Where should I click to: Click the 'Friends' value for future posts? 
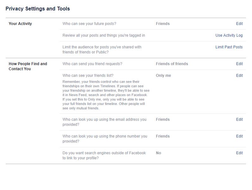pos(163,24)
